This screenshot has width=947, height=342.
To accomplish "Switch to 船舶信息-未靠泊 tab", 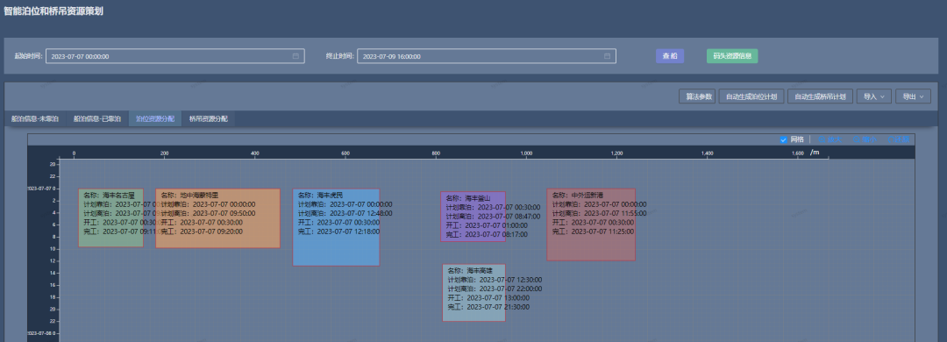I will coord(35,119).
